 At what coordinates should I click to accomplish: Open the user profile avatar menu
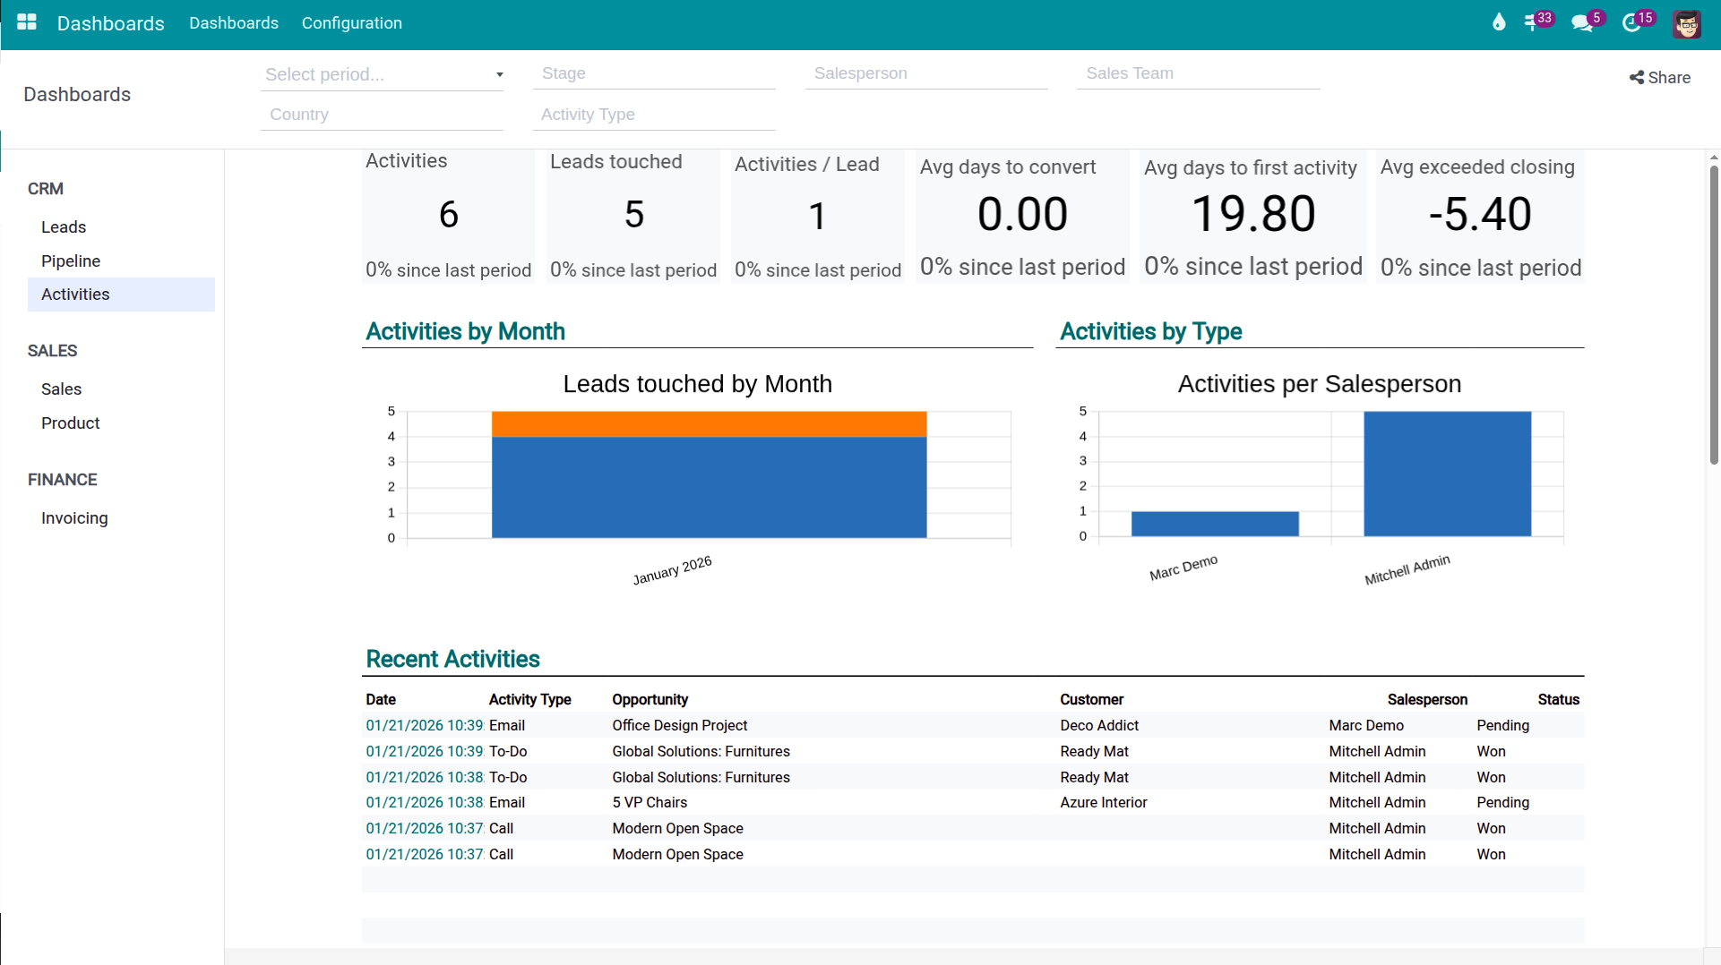tap(1688, 24)
